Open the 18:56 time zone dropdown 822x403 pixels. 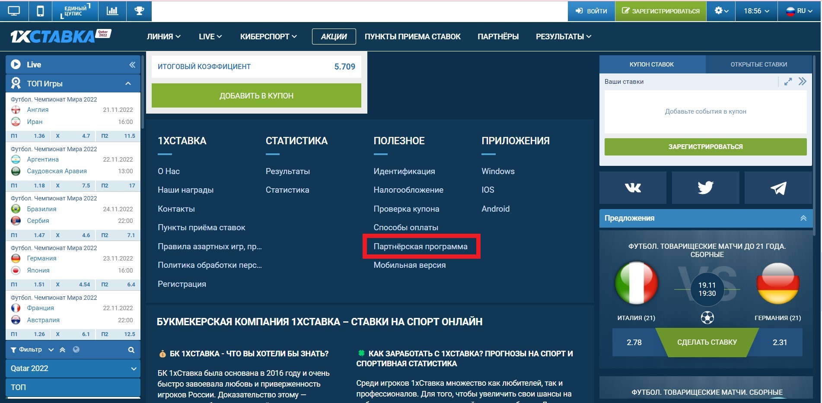[x=756, y=11]
